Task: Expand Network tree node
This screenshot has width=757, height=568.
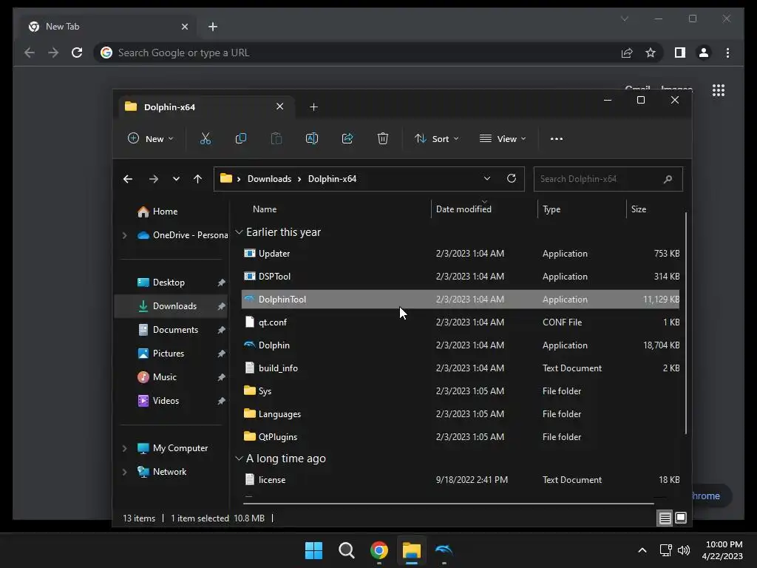Action: coord(124,472)
